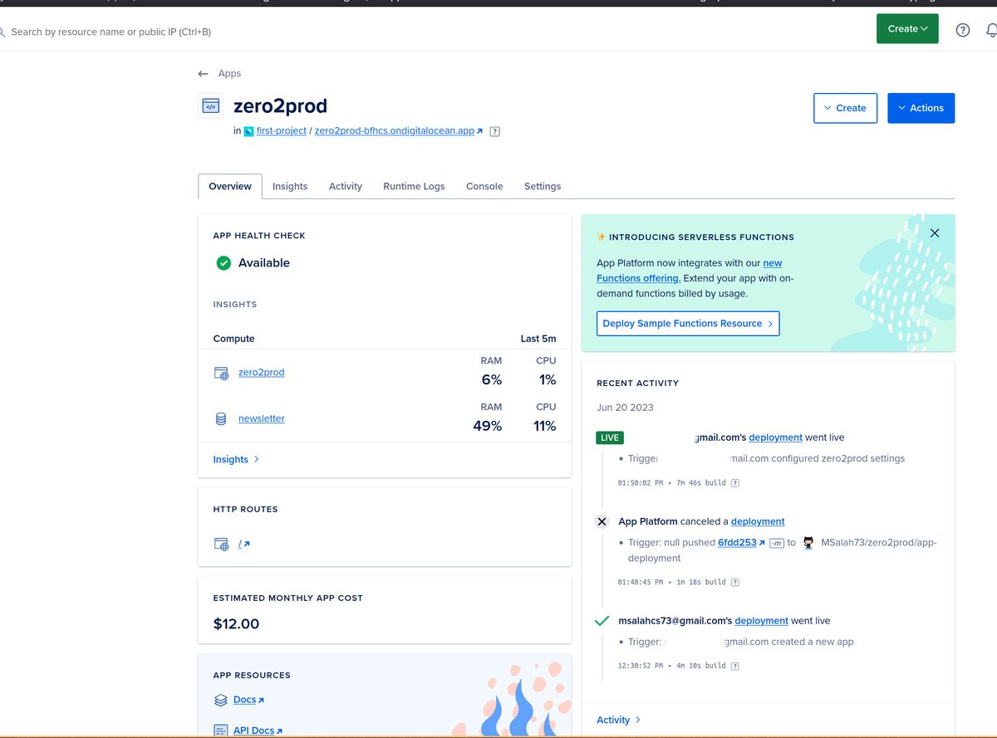The image size is (997, 738).
Task: Open Activity link at bottom of panel
Action: coord(619,720)
